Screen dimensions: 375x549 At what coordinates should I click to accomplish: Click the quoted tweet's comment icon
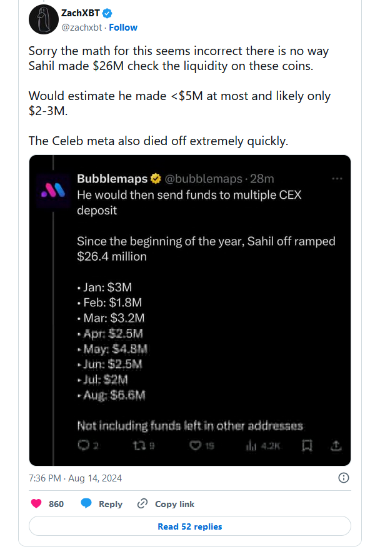tap(83, 446)
